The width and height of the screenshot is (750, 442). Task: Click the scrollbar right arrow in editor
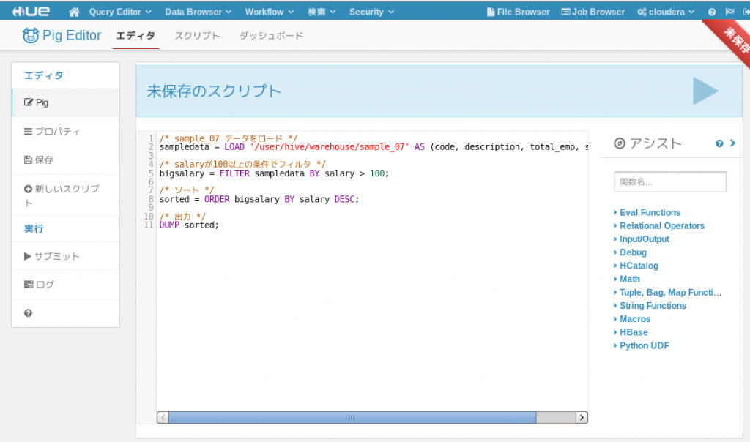582,418
